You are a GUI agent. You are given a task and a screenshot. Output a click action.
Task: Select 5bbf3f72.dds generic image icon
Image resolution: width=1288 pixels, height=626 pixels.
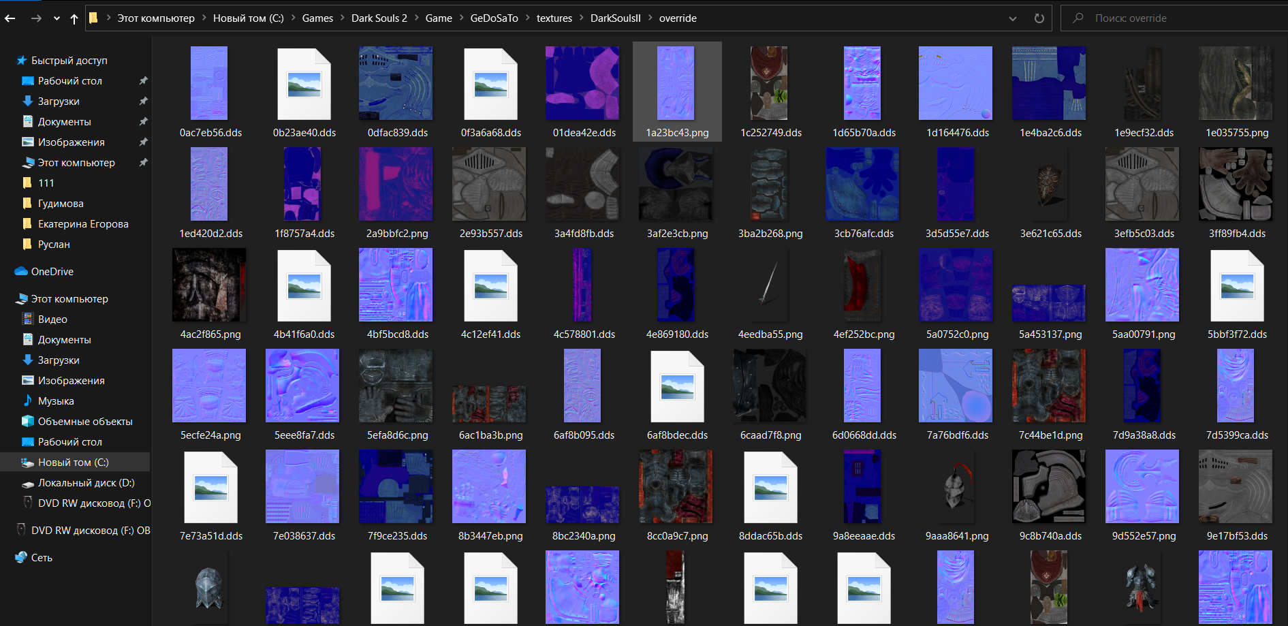(1238, 286)
